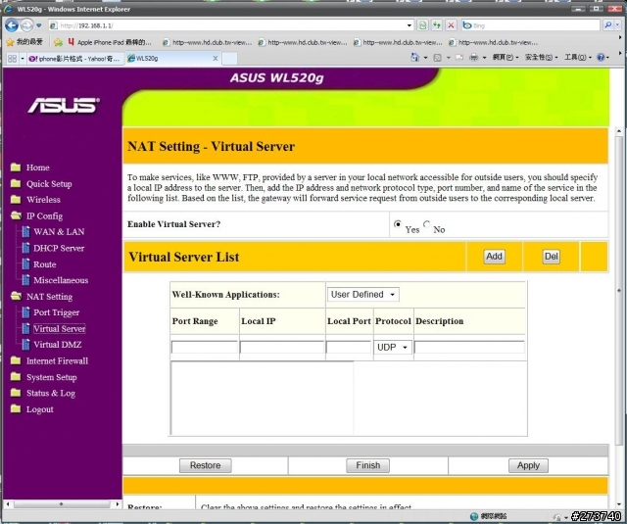Click the Help question mark icon

point(601,58)
